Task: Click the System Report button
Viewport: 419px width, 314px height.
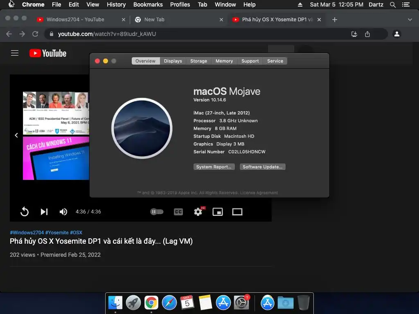Action: tap(214, 167)
